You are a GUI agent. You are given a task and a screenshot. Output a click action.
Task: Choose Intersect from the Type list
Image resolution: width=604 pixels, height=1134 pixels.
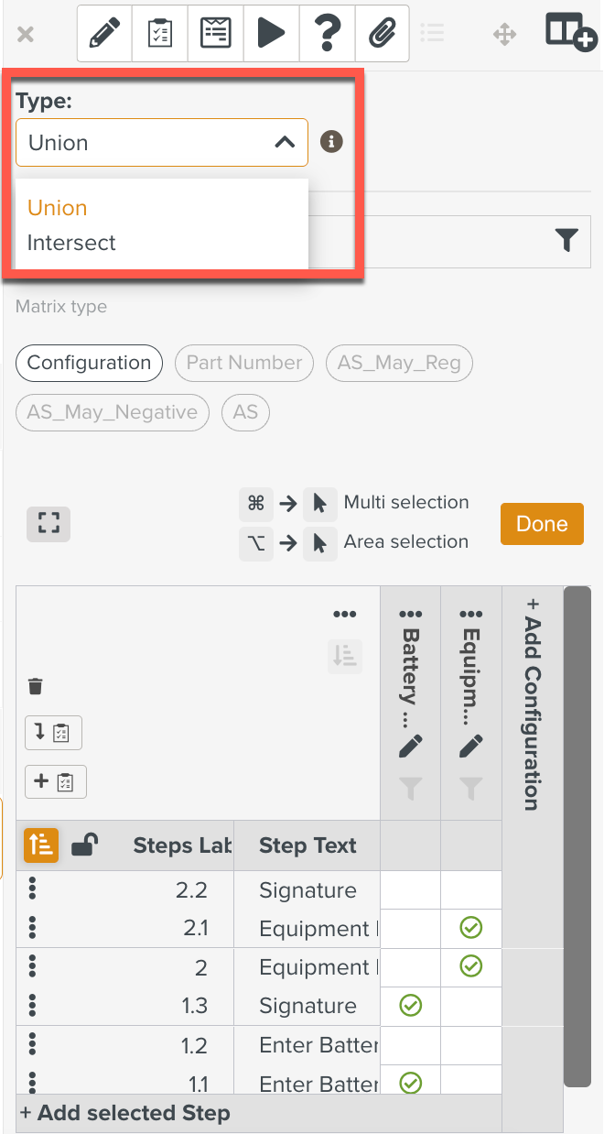coord(71,243)
